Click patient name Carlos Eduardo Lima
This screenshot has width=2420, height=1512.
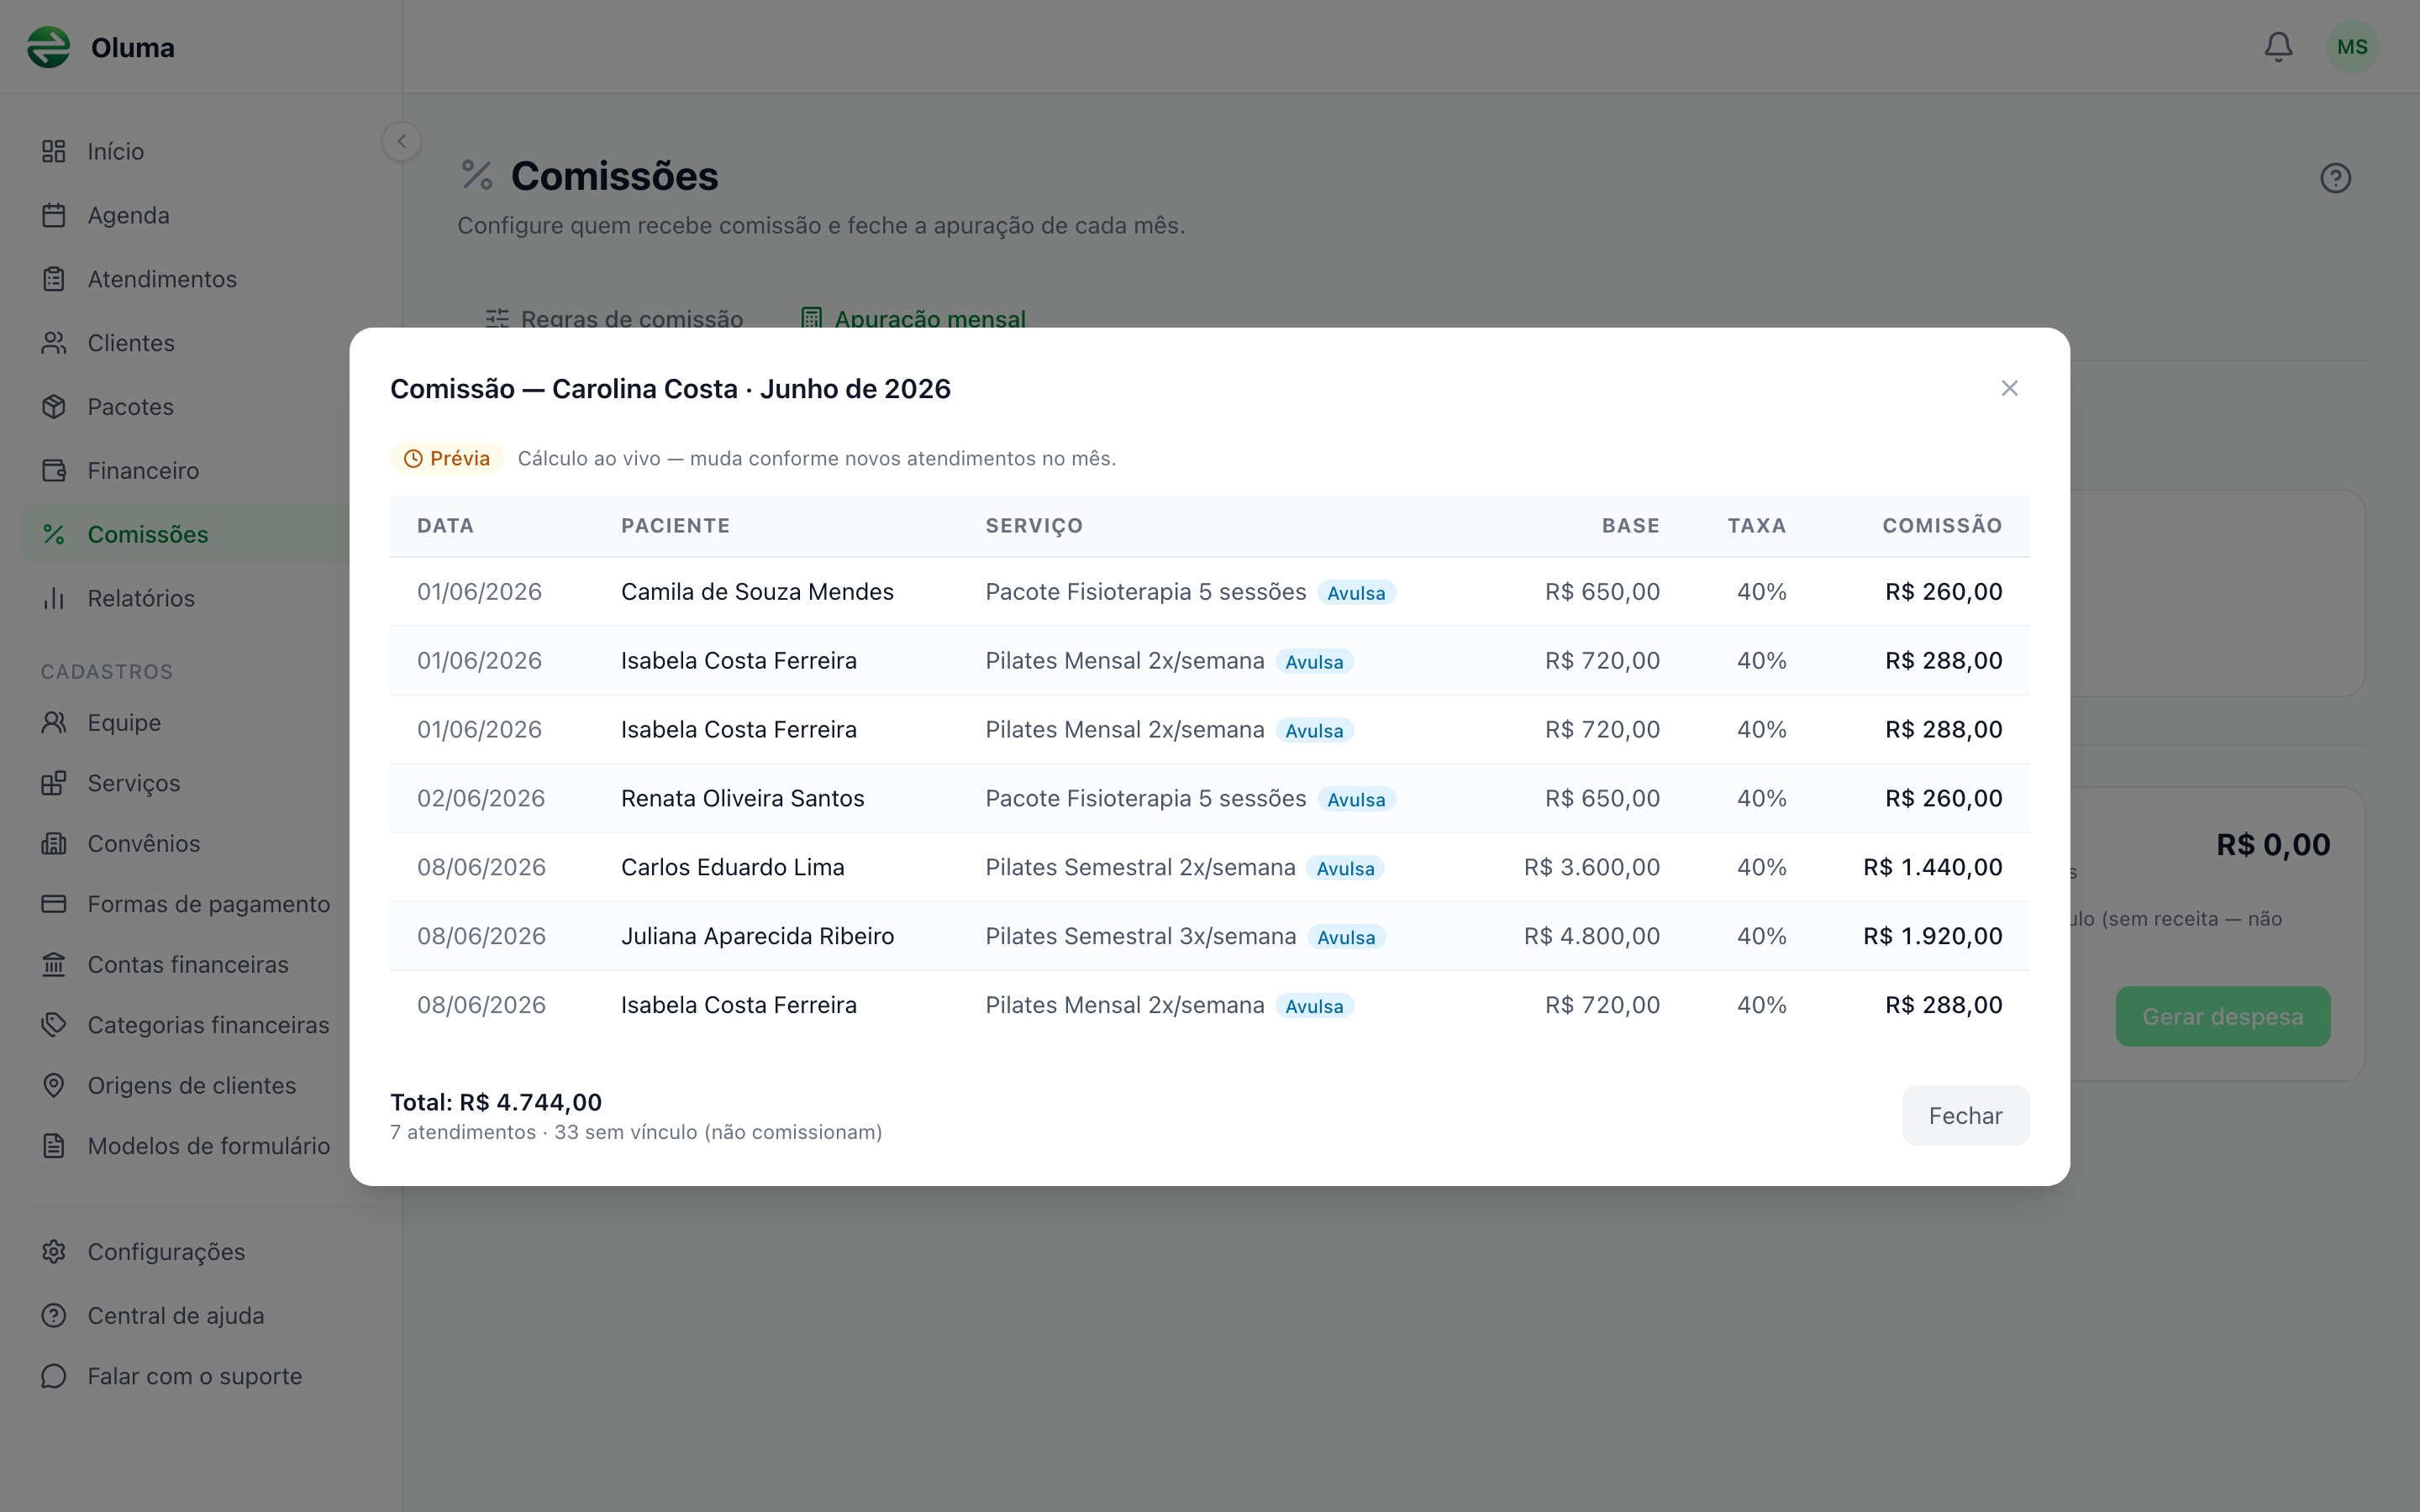point(732,868)
